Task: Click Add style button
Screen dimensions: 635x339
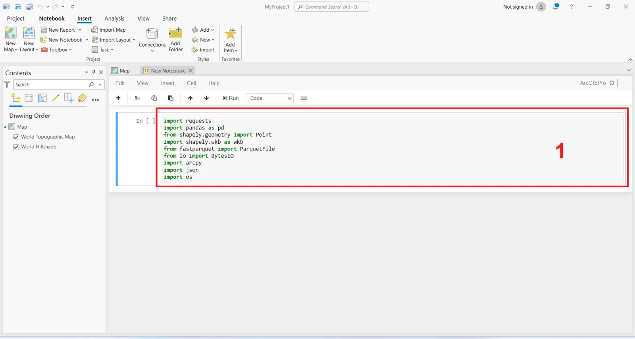Action: click(x=203, y=30)
